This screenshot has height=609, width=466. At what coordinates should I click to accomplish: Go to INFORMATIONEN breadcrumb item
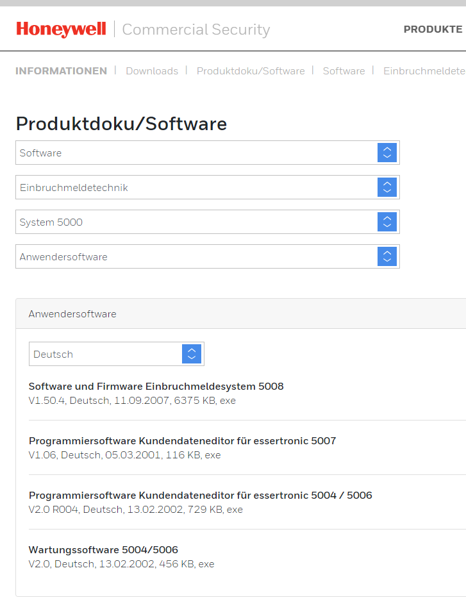pos(61,71)
